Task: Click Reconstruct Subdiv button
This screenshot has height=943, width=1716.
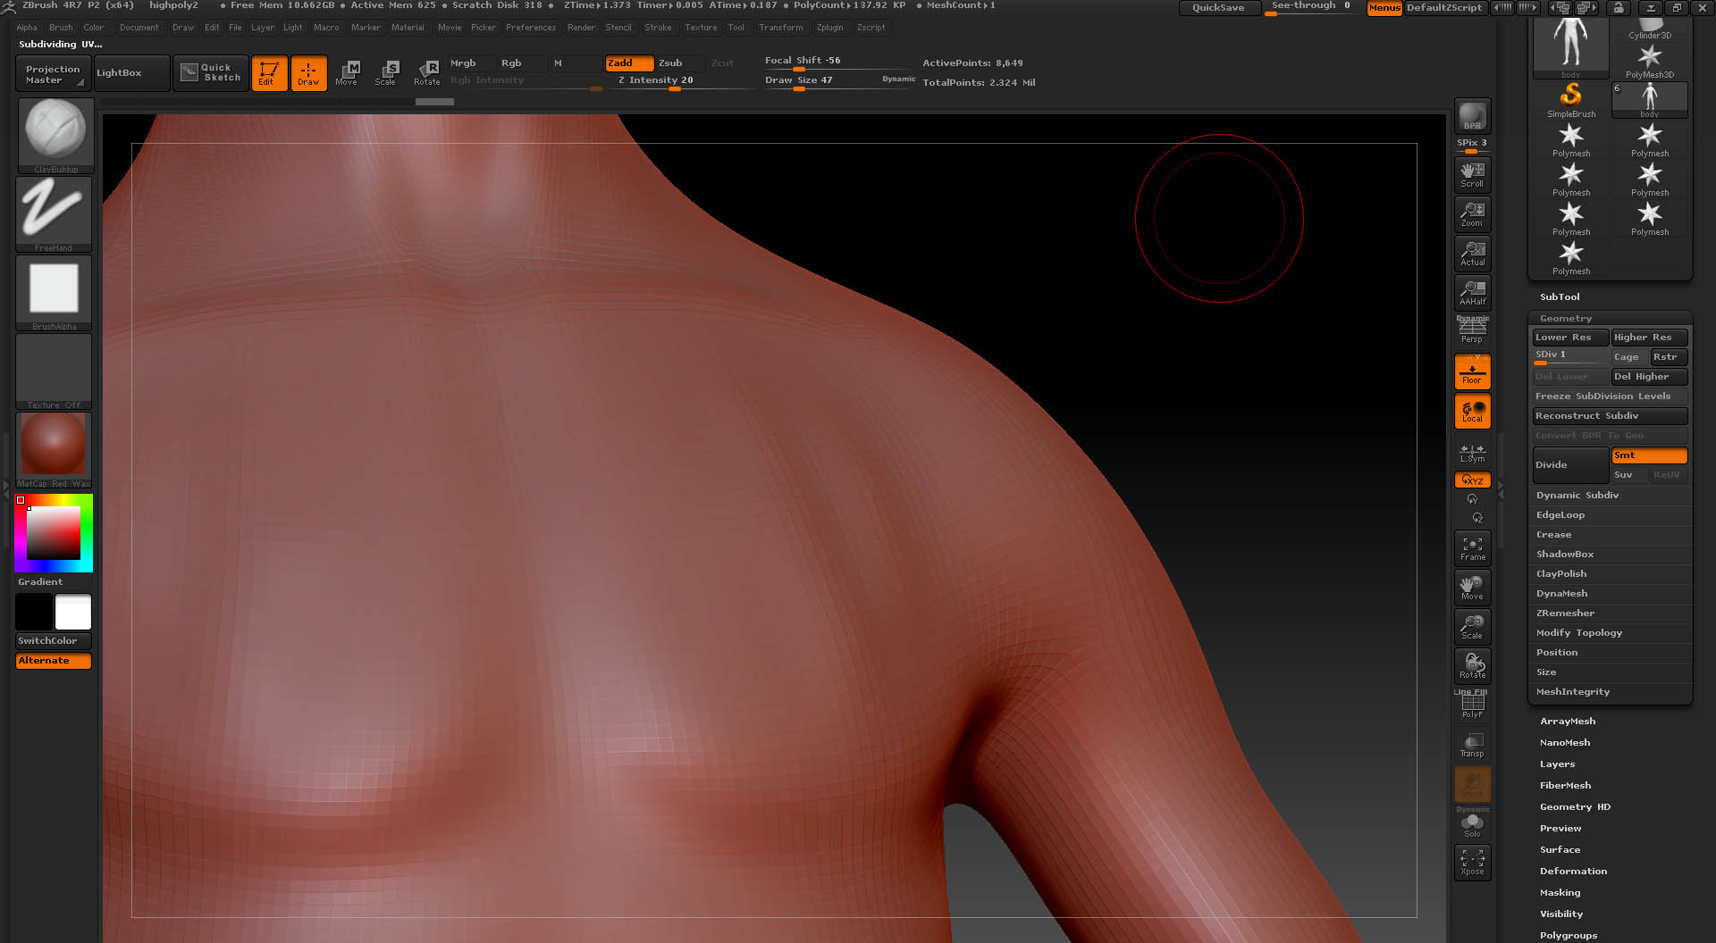Action: [1610, 416]
